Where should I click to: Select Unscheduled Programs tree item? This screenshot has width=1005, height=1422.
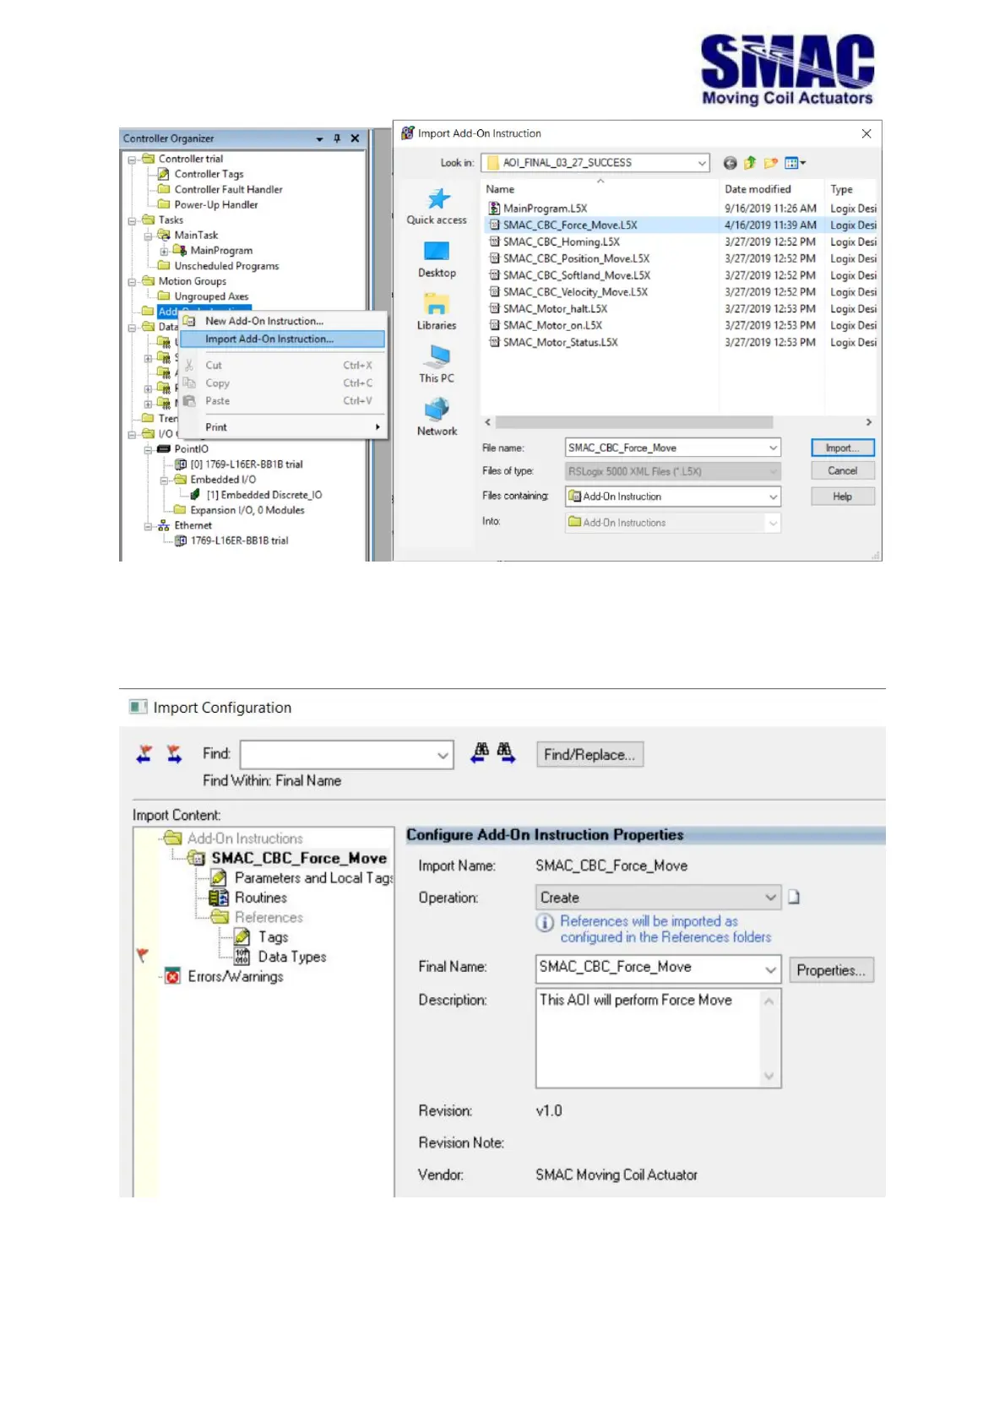pyautogui.click(x=226, y=267)
